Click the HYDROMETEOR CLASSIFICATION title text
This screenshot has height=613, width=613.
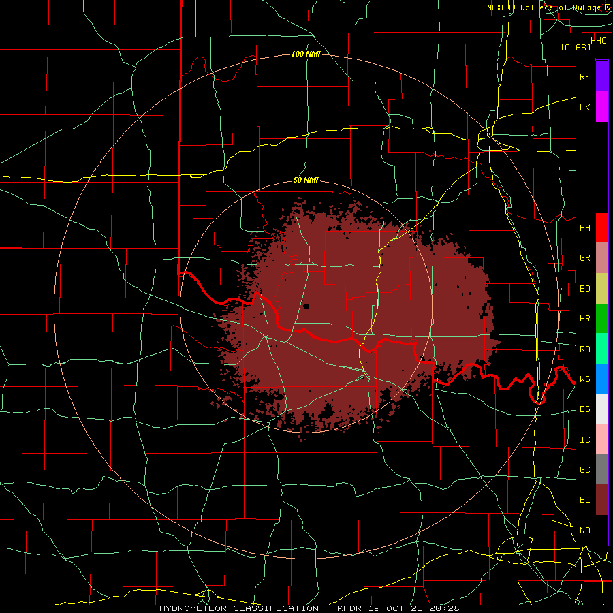pos(239,608)
